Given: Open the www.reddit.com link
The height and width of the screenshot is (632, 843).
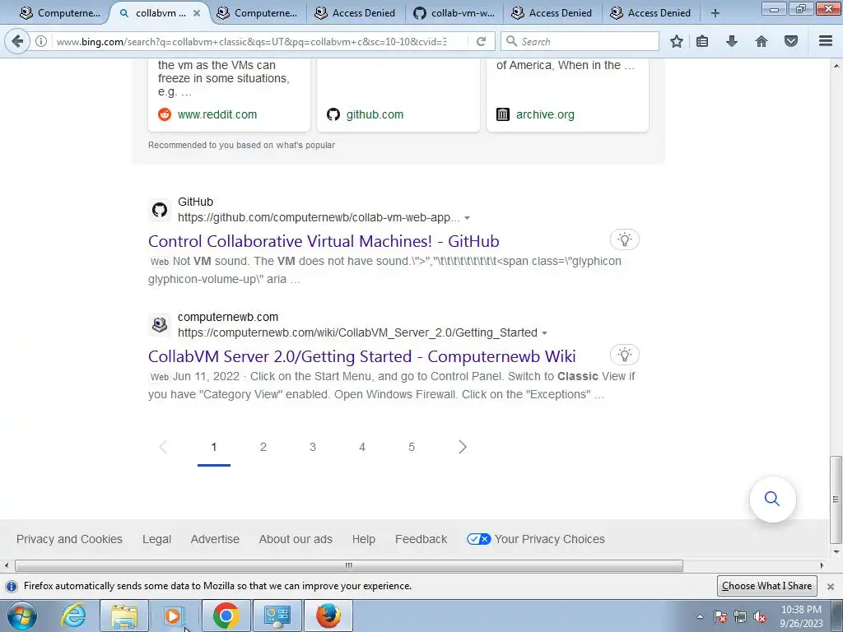Looking at the screenshot, I should pos(217,114).
